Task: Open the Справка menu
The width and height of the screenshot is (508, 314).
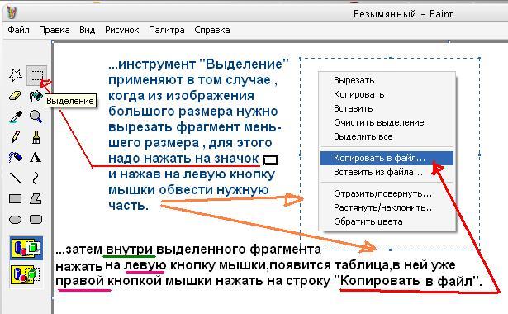Action: click(212, 30)
